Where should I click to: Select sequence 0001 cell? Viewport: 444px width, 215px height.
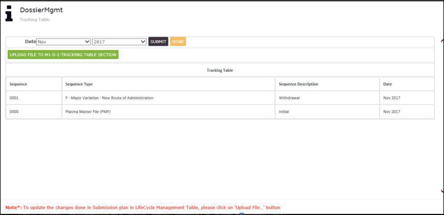click(34, 98)
